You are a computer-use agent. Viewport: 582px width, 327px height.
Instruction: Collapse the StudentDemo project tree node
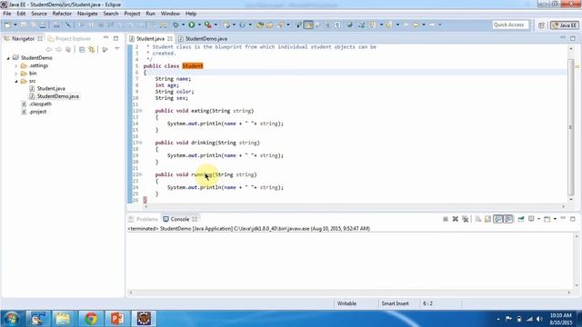pyautogui.click(x=8, y=58)
